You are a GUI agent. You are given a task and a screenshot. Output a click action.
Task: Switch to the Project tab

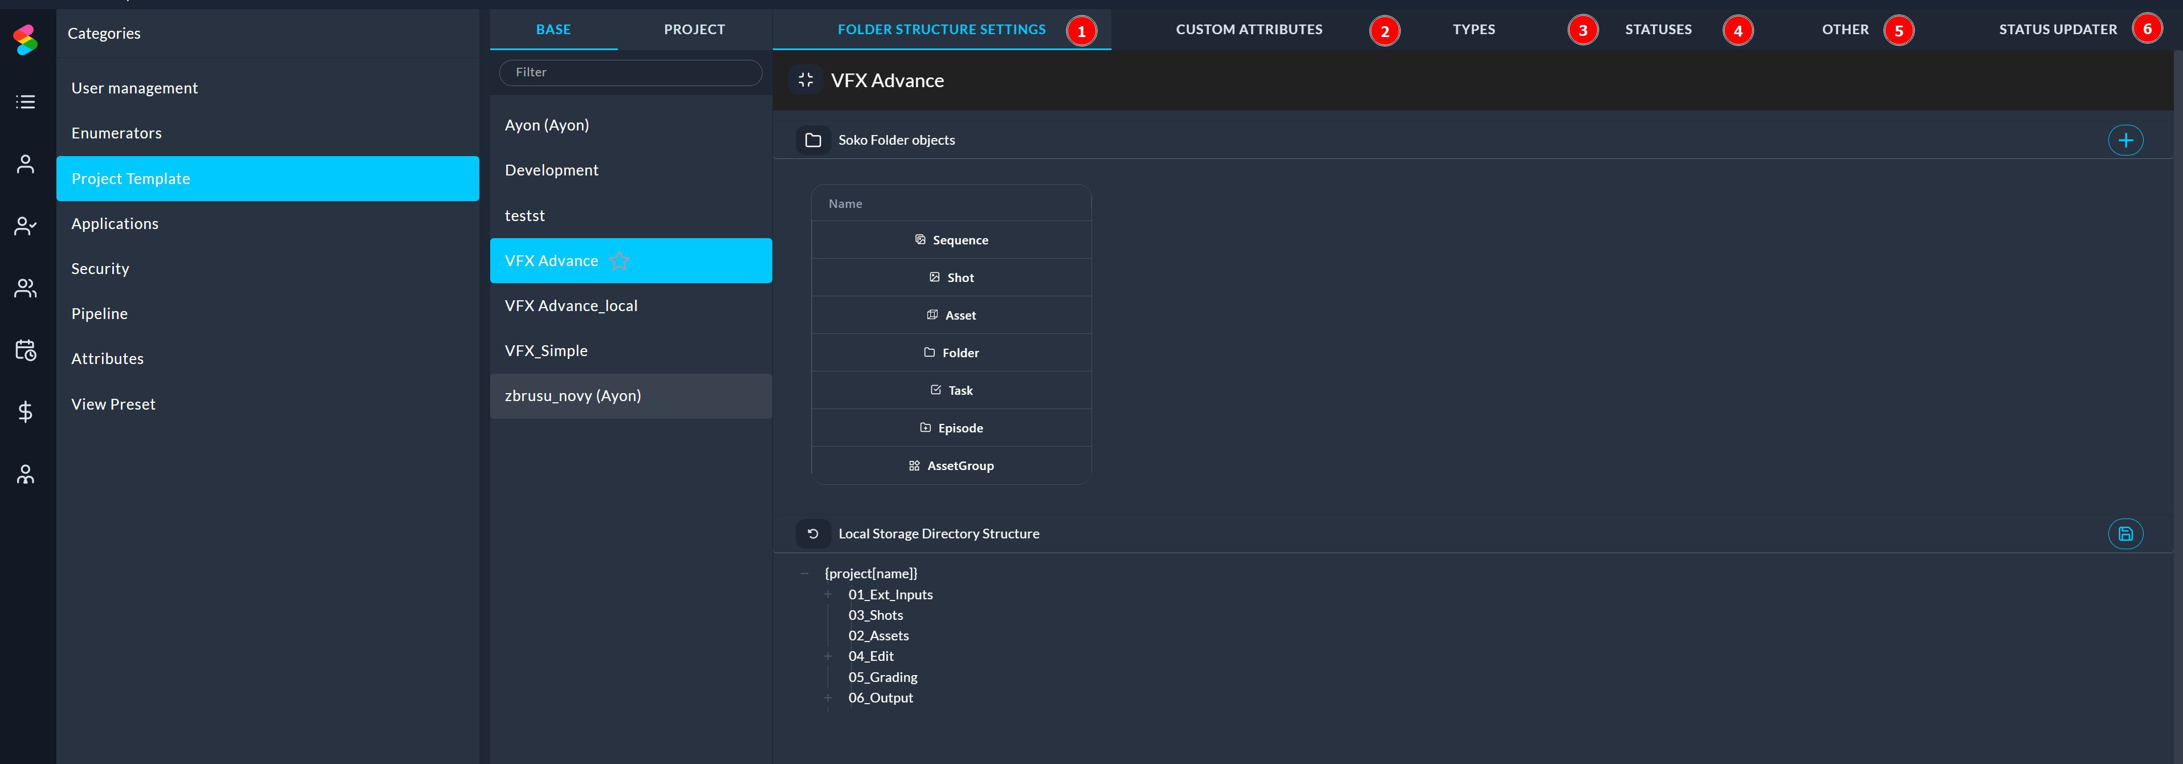pyautogui.click(x=693, y=30)
